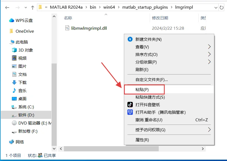Open matlab_startup_plugins breadcrumb segment

coord(145,7)
